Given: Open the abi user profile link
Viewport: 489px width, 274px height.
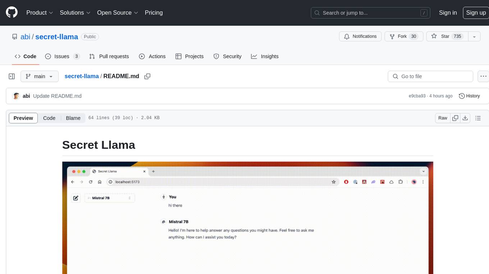Looking at the screenshot, I should (x=25, y=37).
